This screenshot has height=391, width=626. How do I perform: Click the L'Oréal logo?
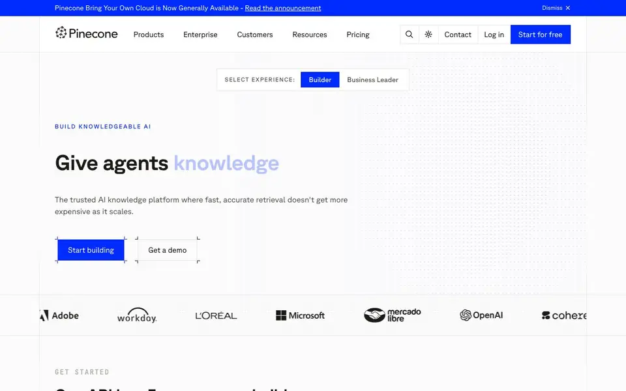pos(216,315)
